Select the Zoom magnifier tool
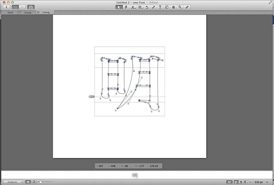The height and width of the screenshot is (185, 274). pyautogui.click(x=180, y=7)
